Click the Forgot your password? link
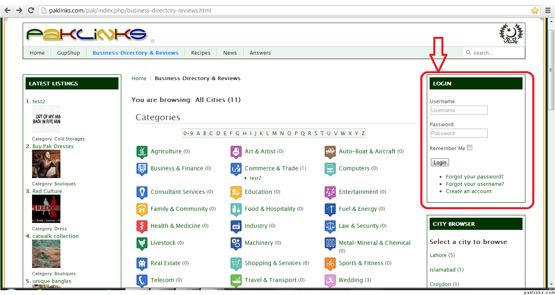 (475, 177)
